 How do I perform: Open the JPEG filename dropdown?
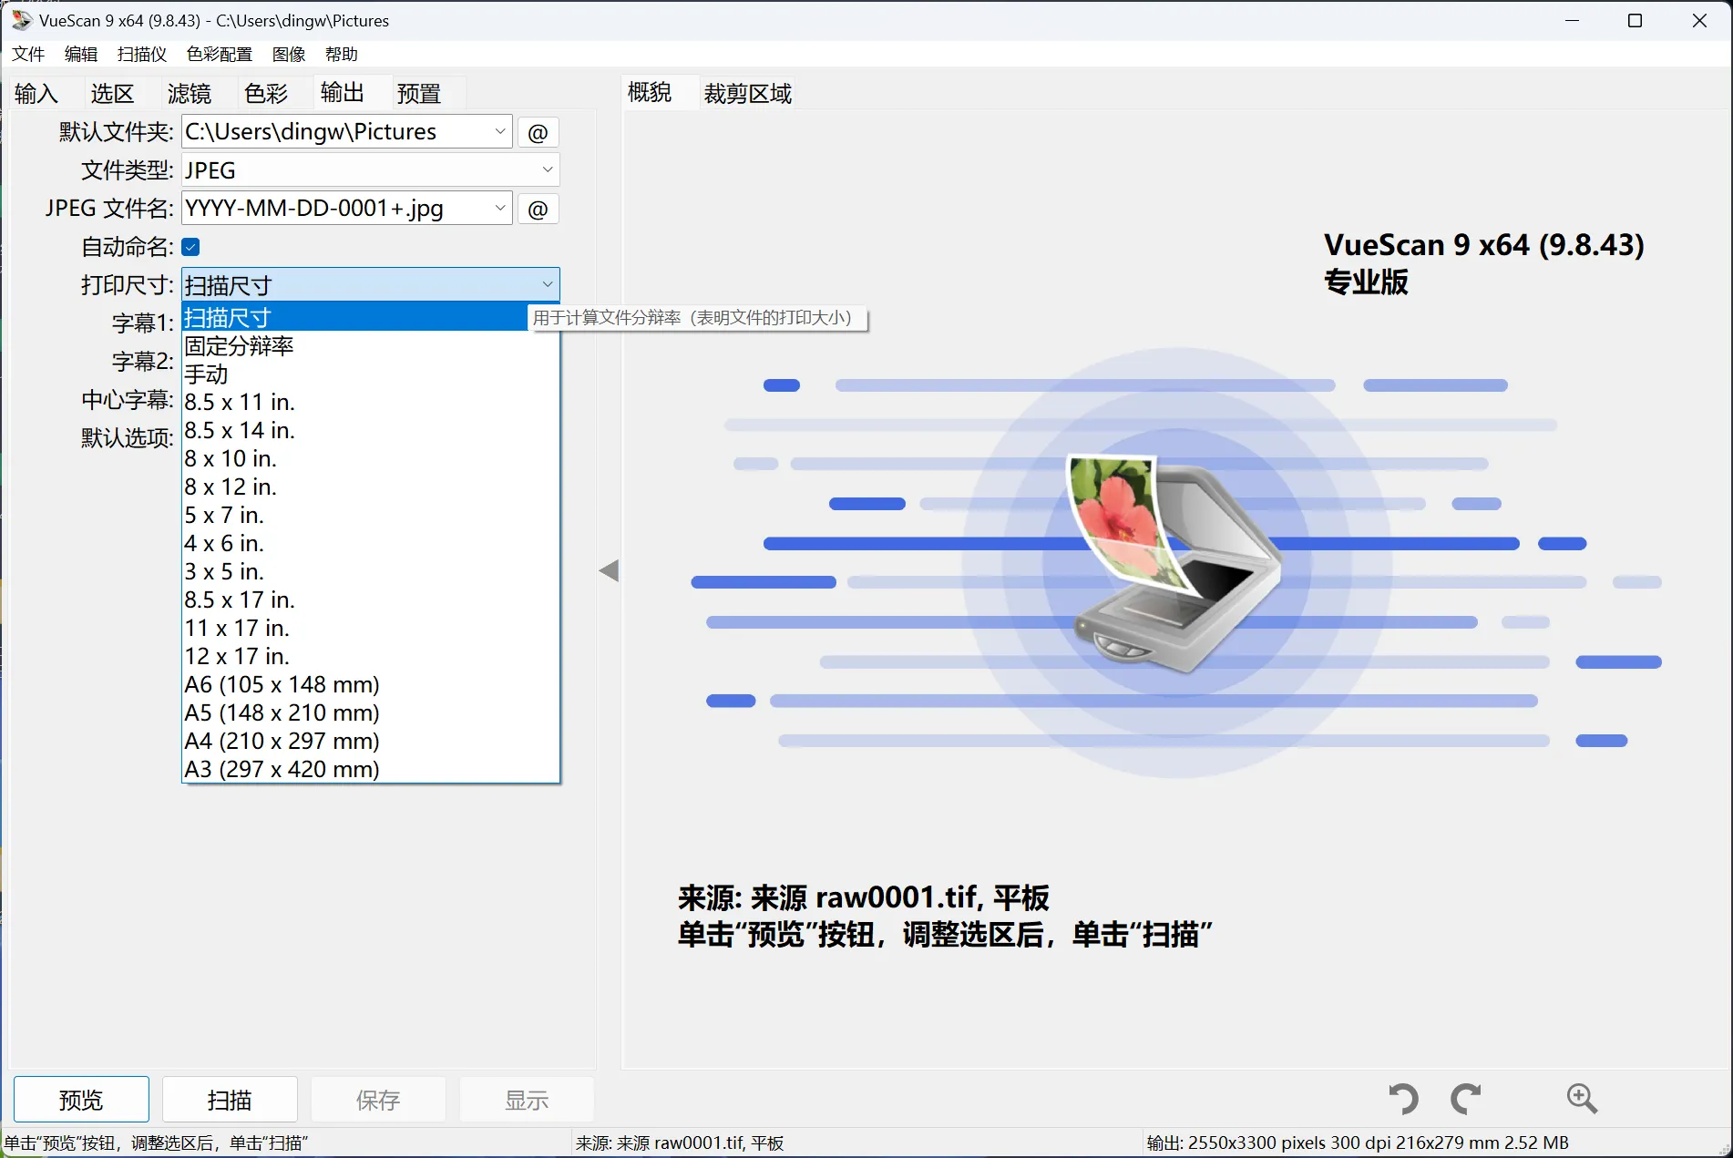tap(499, 209)
